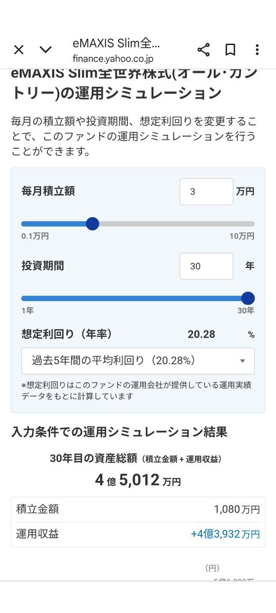This screenshot has width=276, height=613.
Task: Open the 過去5年間の平均利回り dropdown
Action: click(138, 361)
